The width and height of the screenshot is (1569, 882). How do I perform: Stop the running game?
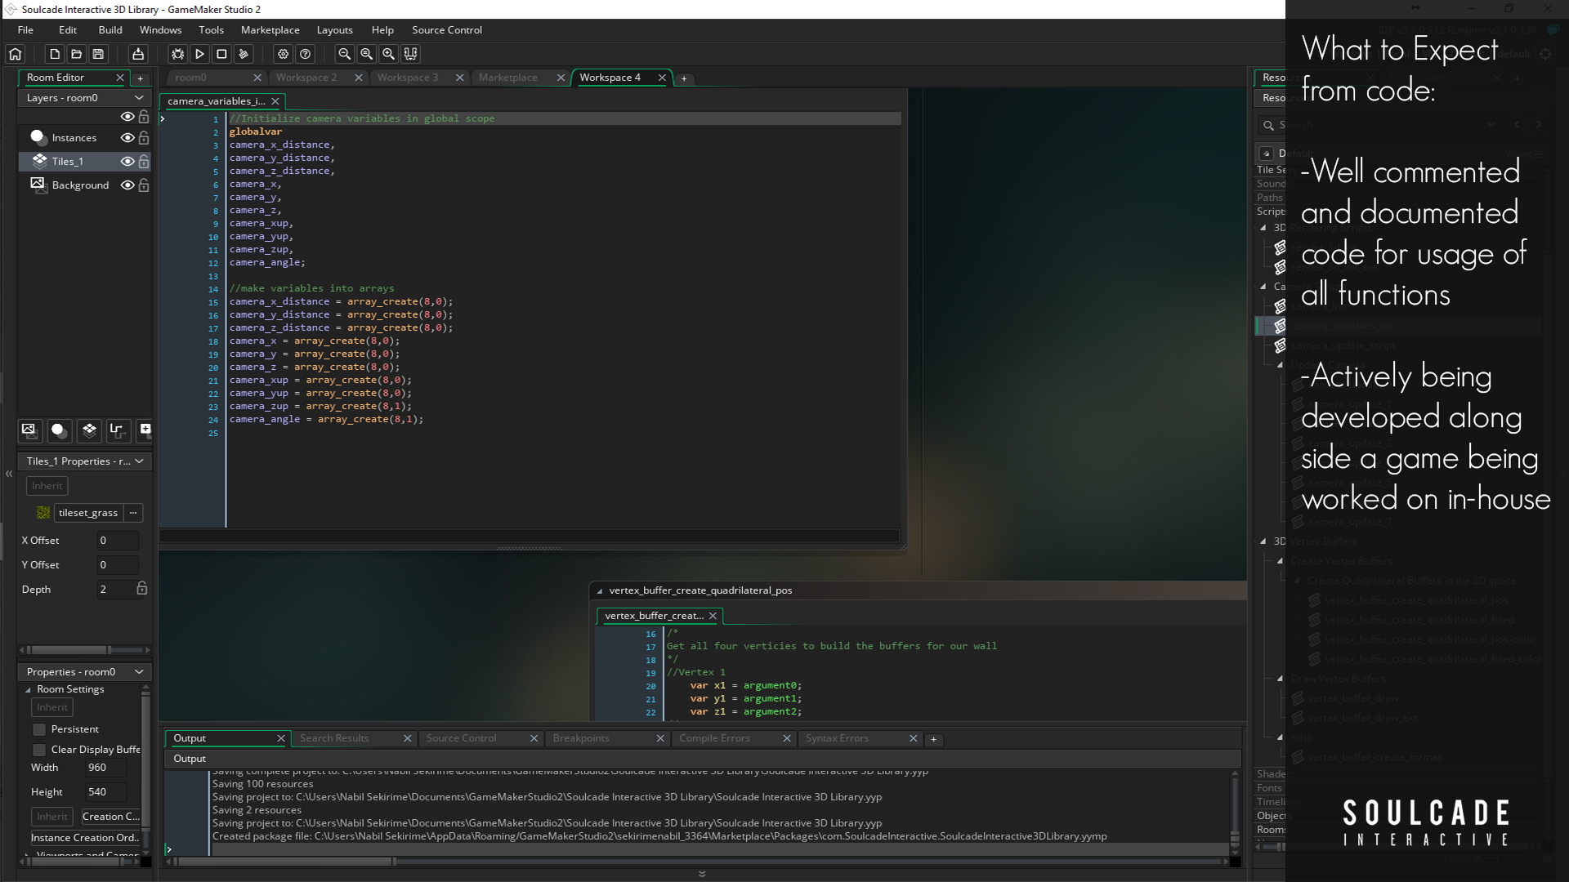coord(221,54)
